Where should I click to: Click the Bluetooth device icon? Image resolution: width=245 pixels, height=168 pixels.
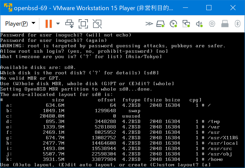click(238, 24)
